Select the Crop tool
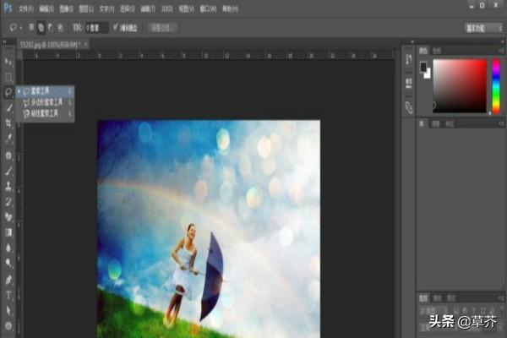 coord(8,123)
